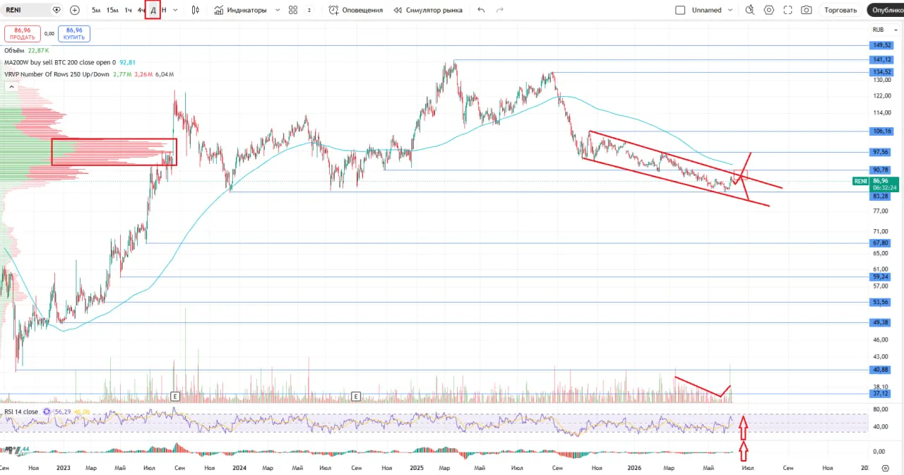Take a chart snapshot with camera icon
Viewport: 904px width, 475px height.
coord(807,10)
